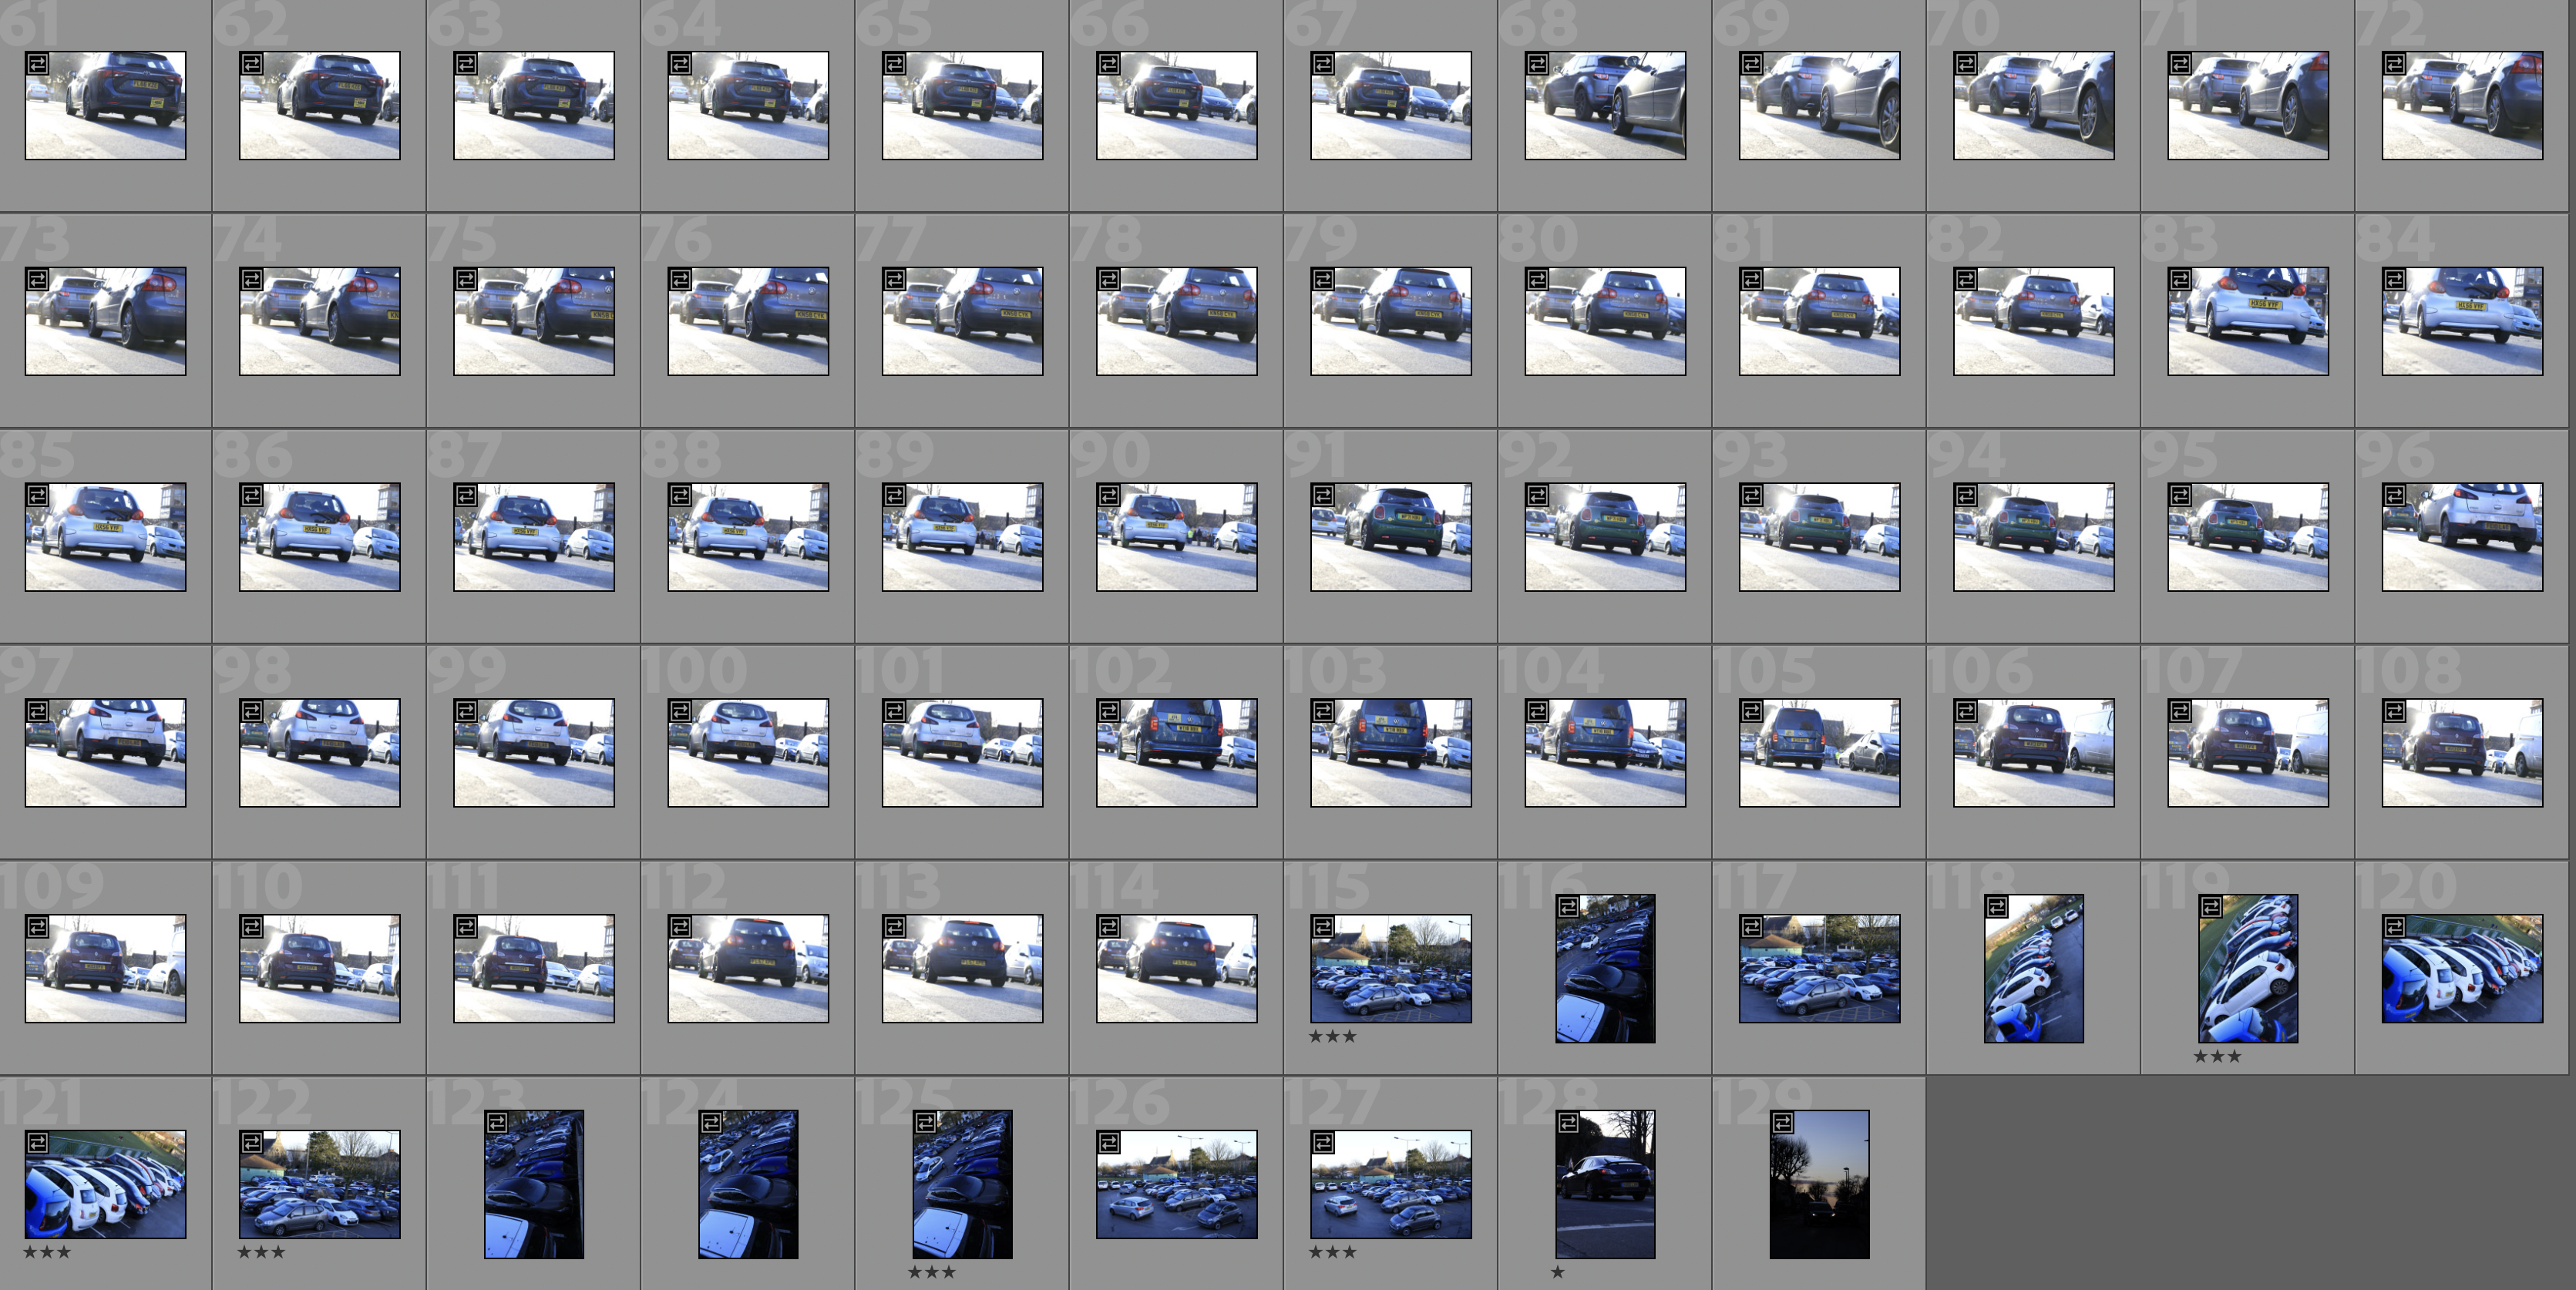
Task: Click the three-star rating under photo 125
Action: tap(931, 1272)
